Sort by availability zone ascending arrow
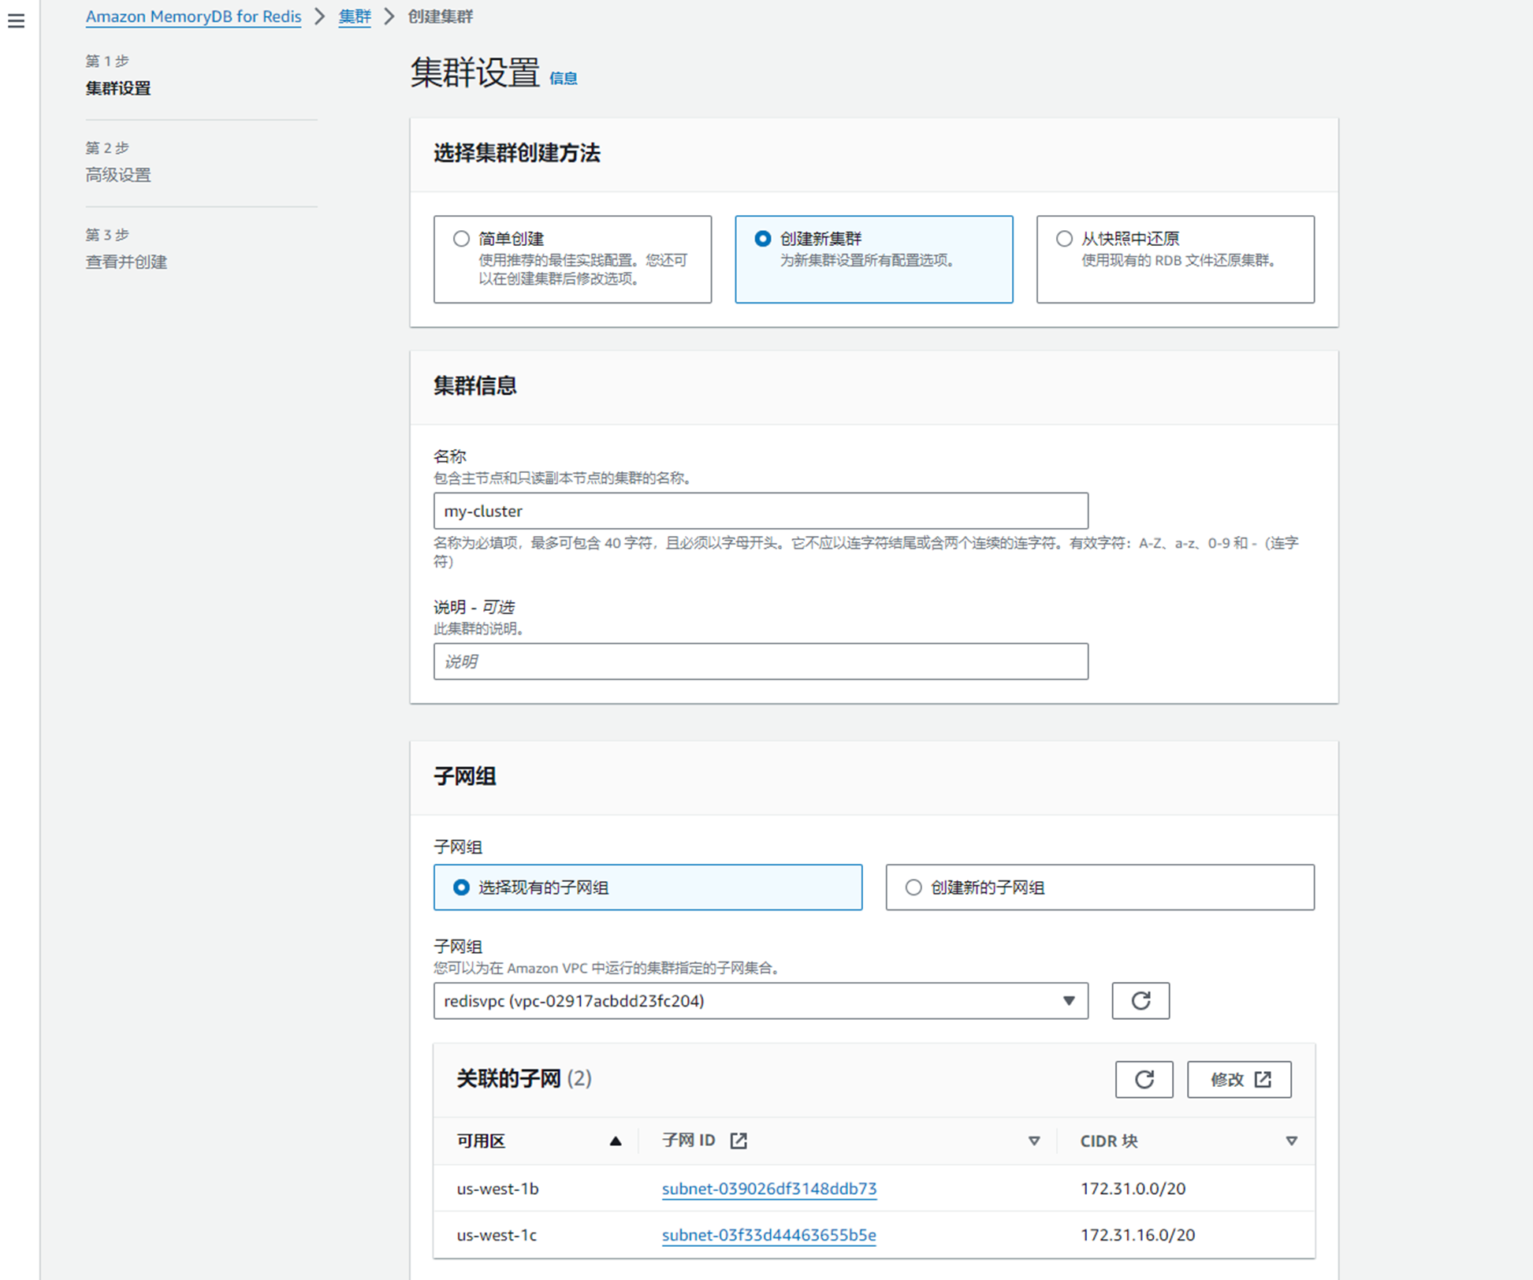 pos(616,1140)
